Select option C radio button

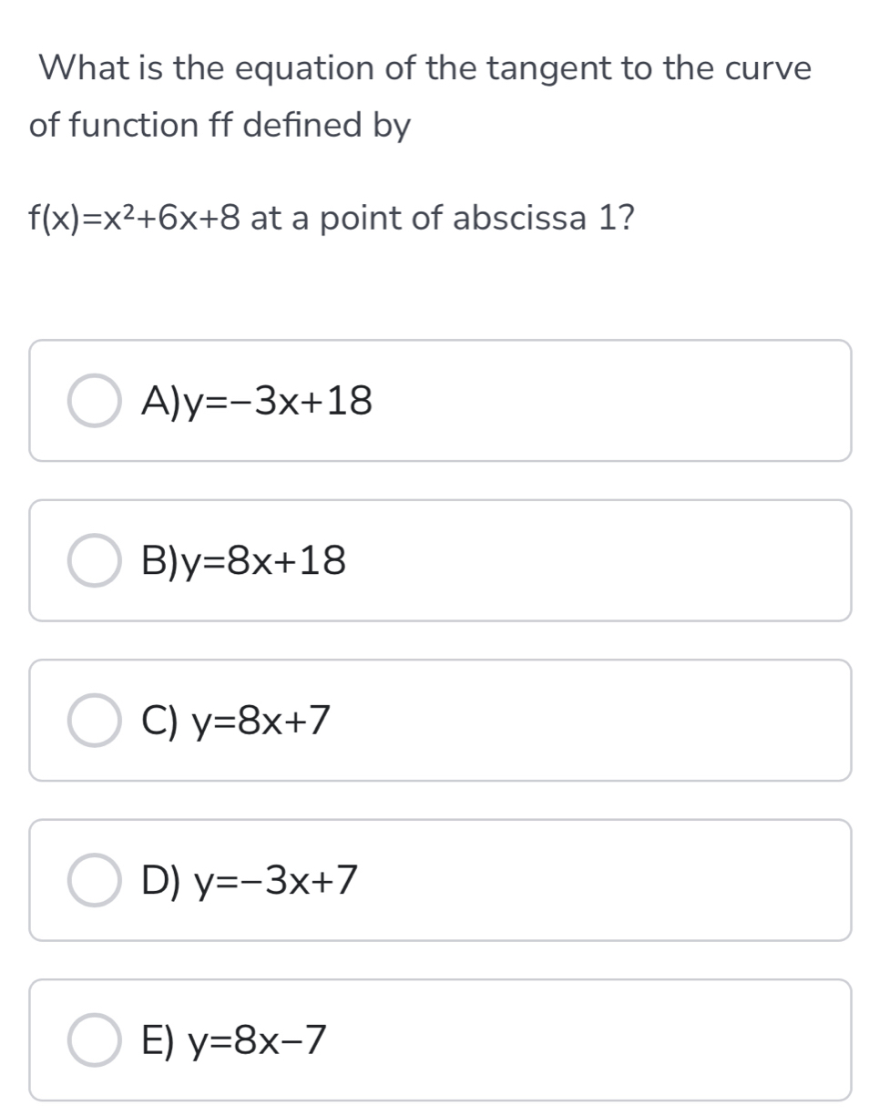point(94,721)
